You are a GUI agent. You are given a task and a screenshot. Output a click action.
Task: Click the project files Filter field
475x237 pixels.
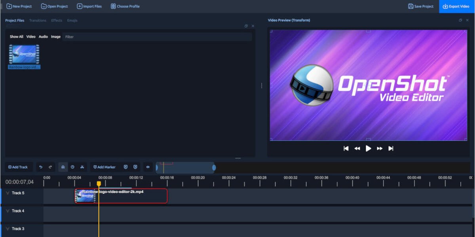point(157,37)
